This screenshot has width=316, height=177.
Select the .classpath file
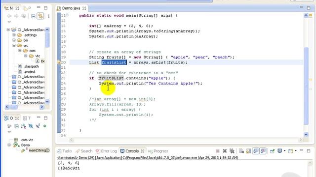pos(31,66)
